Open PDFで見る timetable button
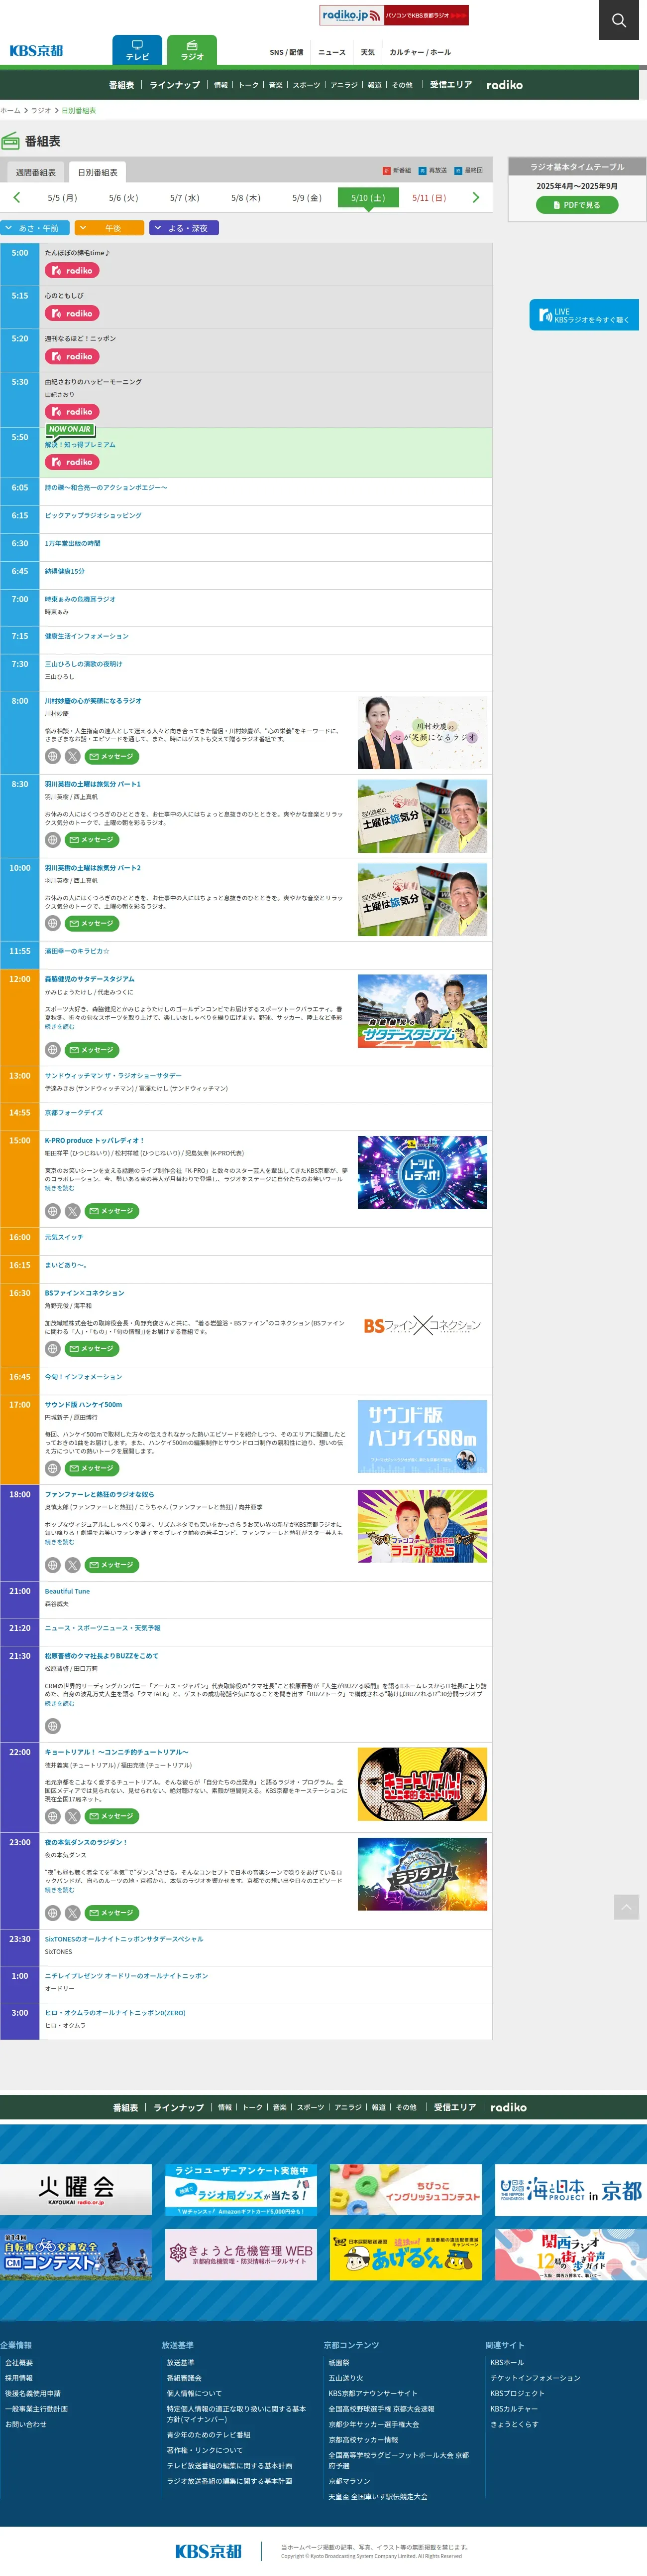Viewport: 647px width, 2576px height. [577, 205]
